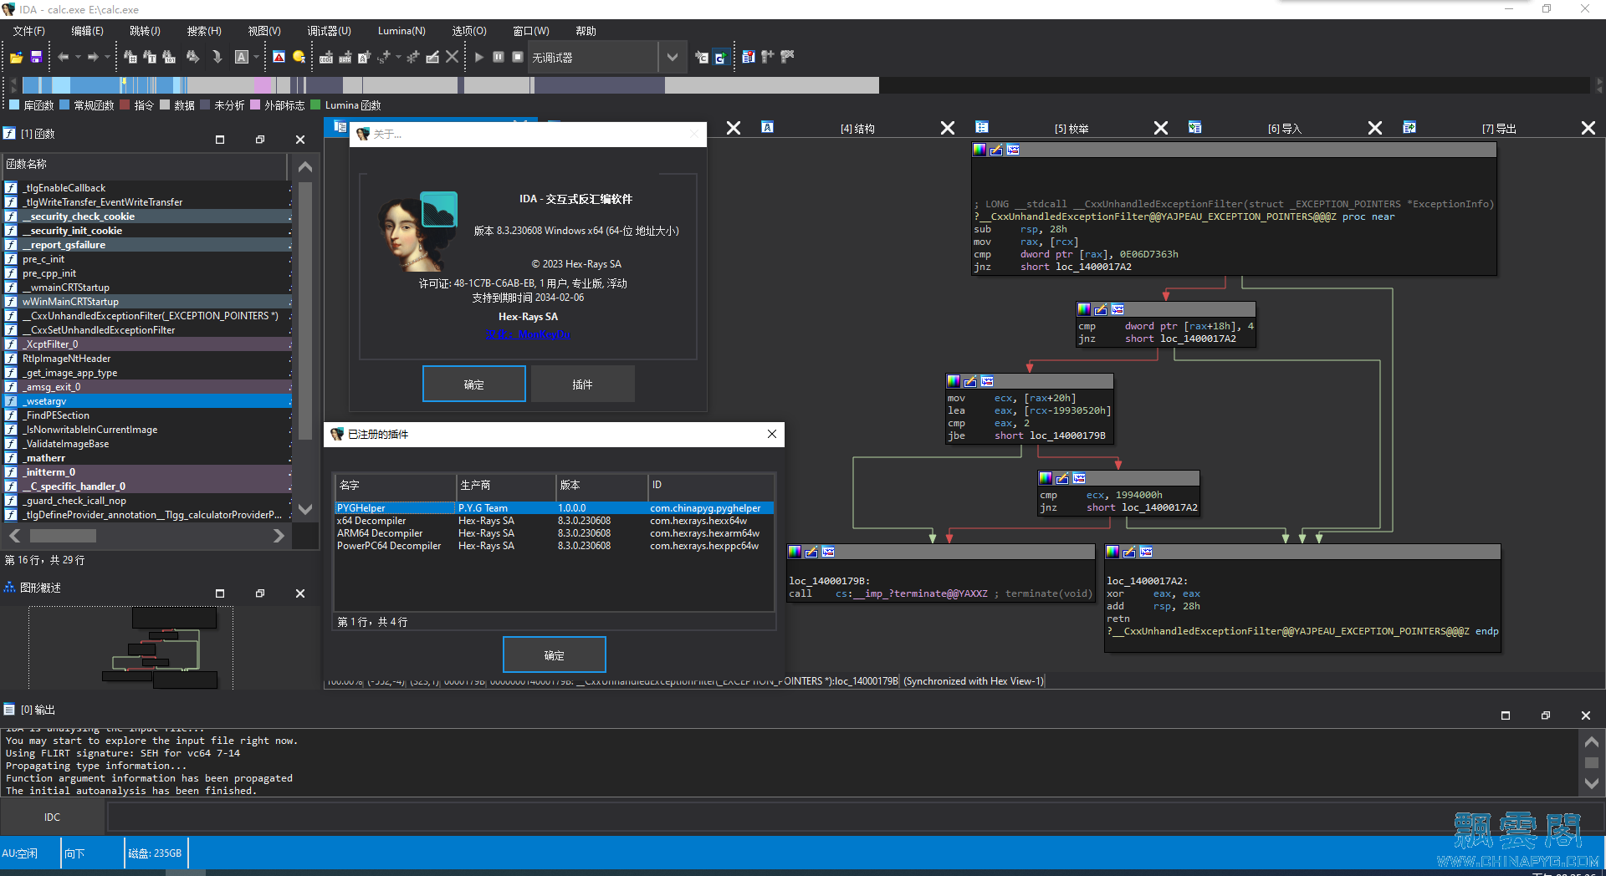The image size is (1606, 876).
Task: Click the green-arrow C icon in the toolbar
Action: 720,57
